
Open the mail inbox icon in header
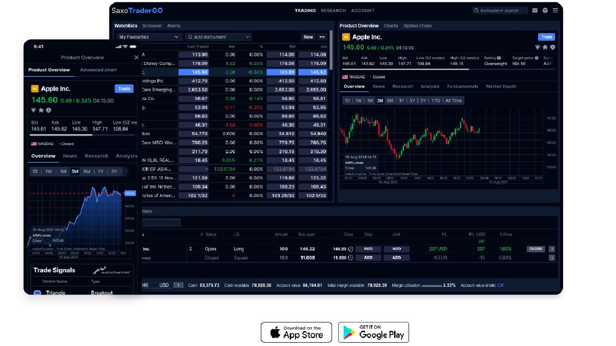(x=535, y=11)
